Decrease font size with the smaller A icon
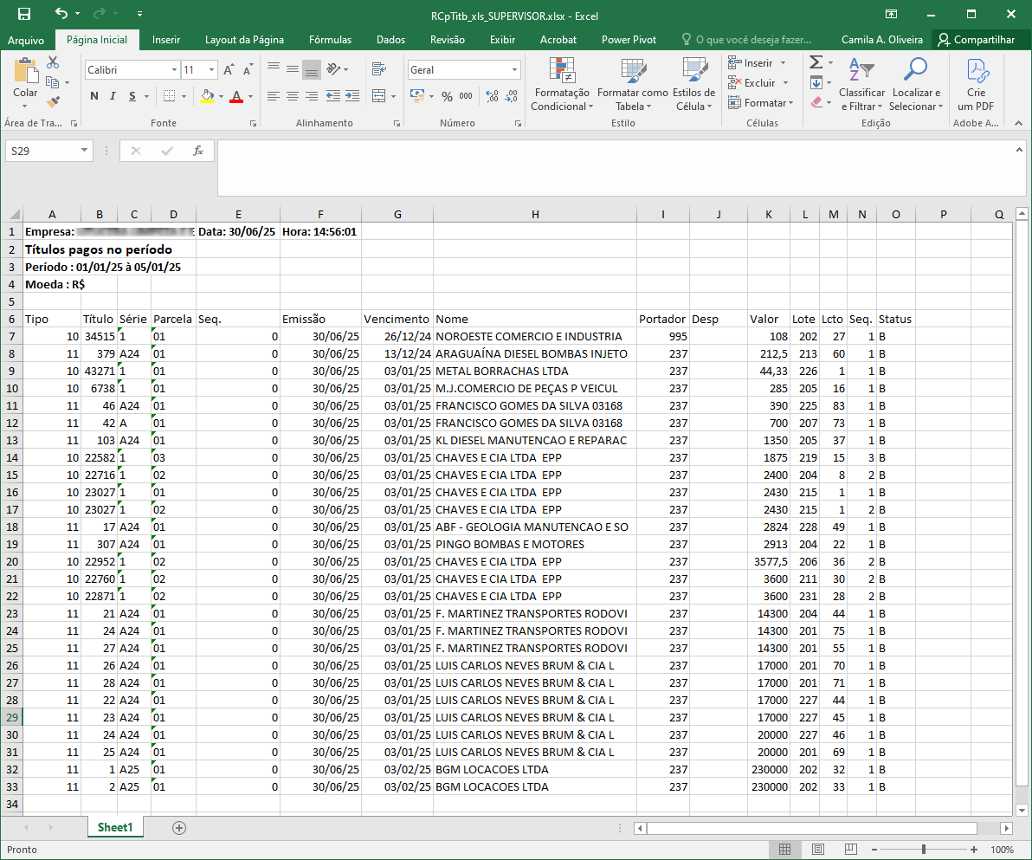The image size is (1032, 860). 248,70
